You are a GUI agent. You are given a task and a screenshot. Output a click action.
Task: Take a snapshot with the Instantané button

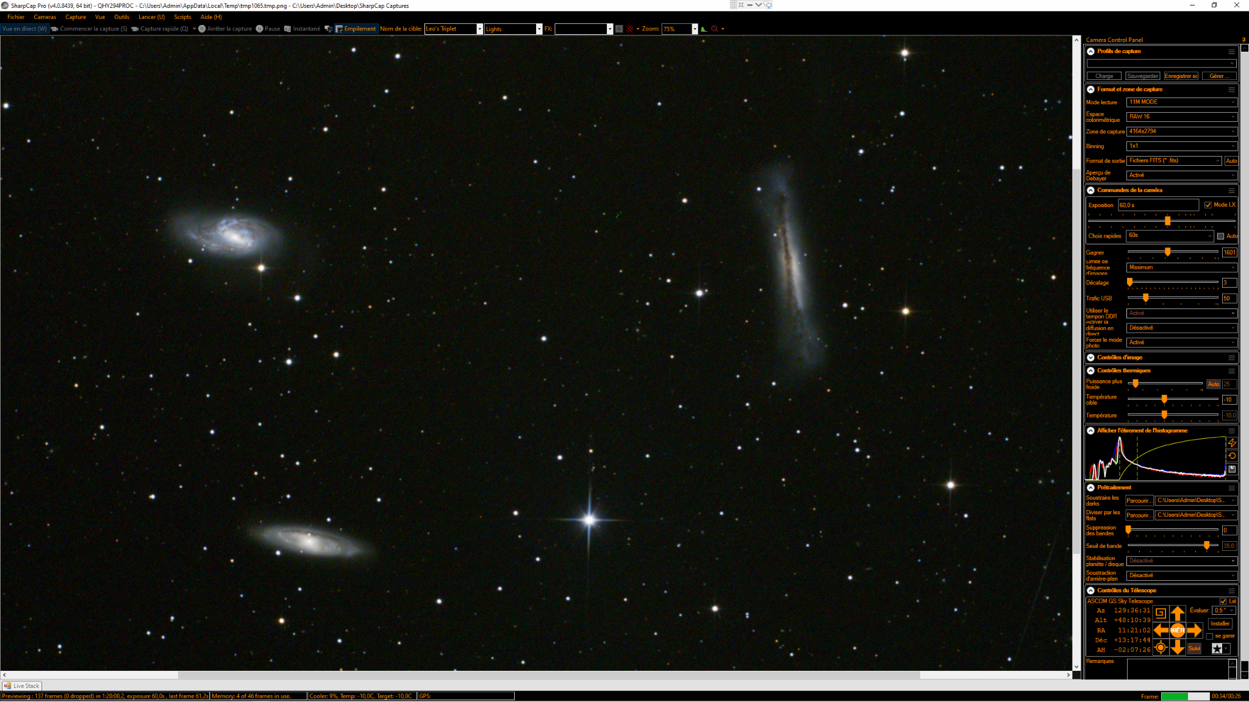tap(302, 29)
